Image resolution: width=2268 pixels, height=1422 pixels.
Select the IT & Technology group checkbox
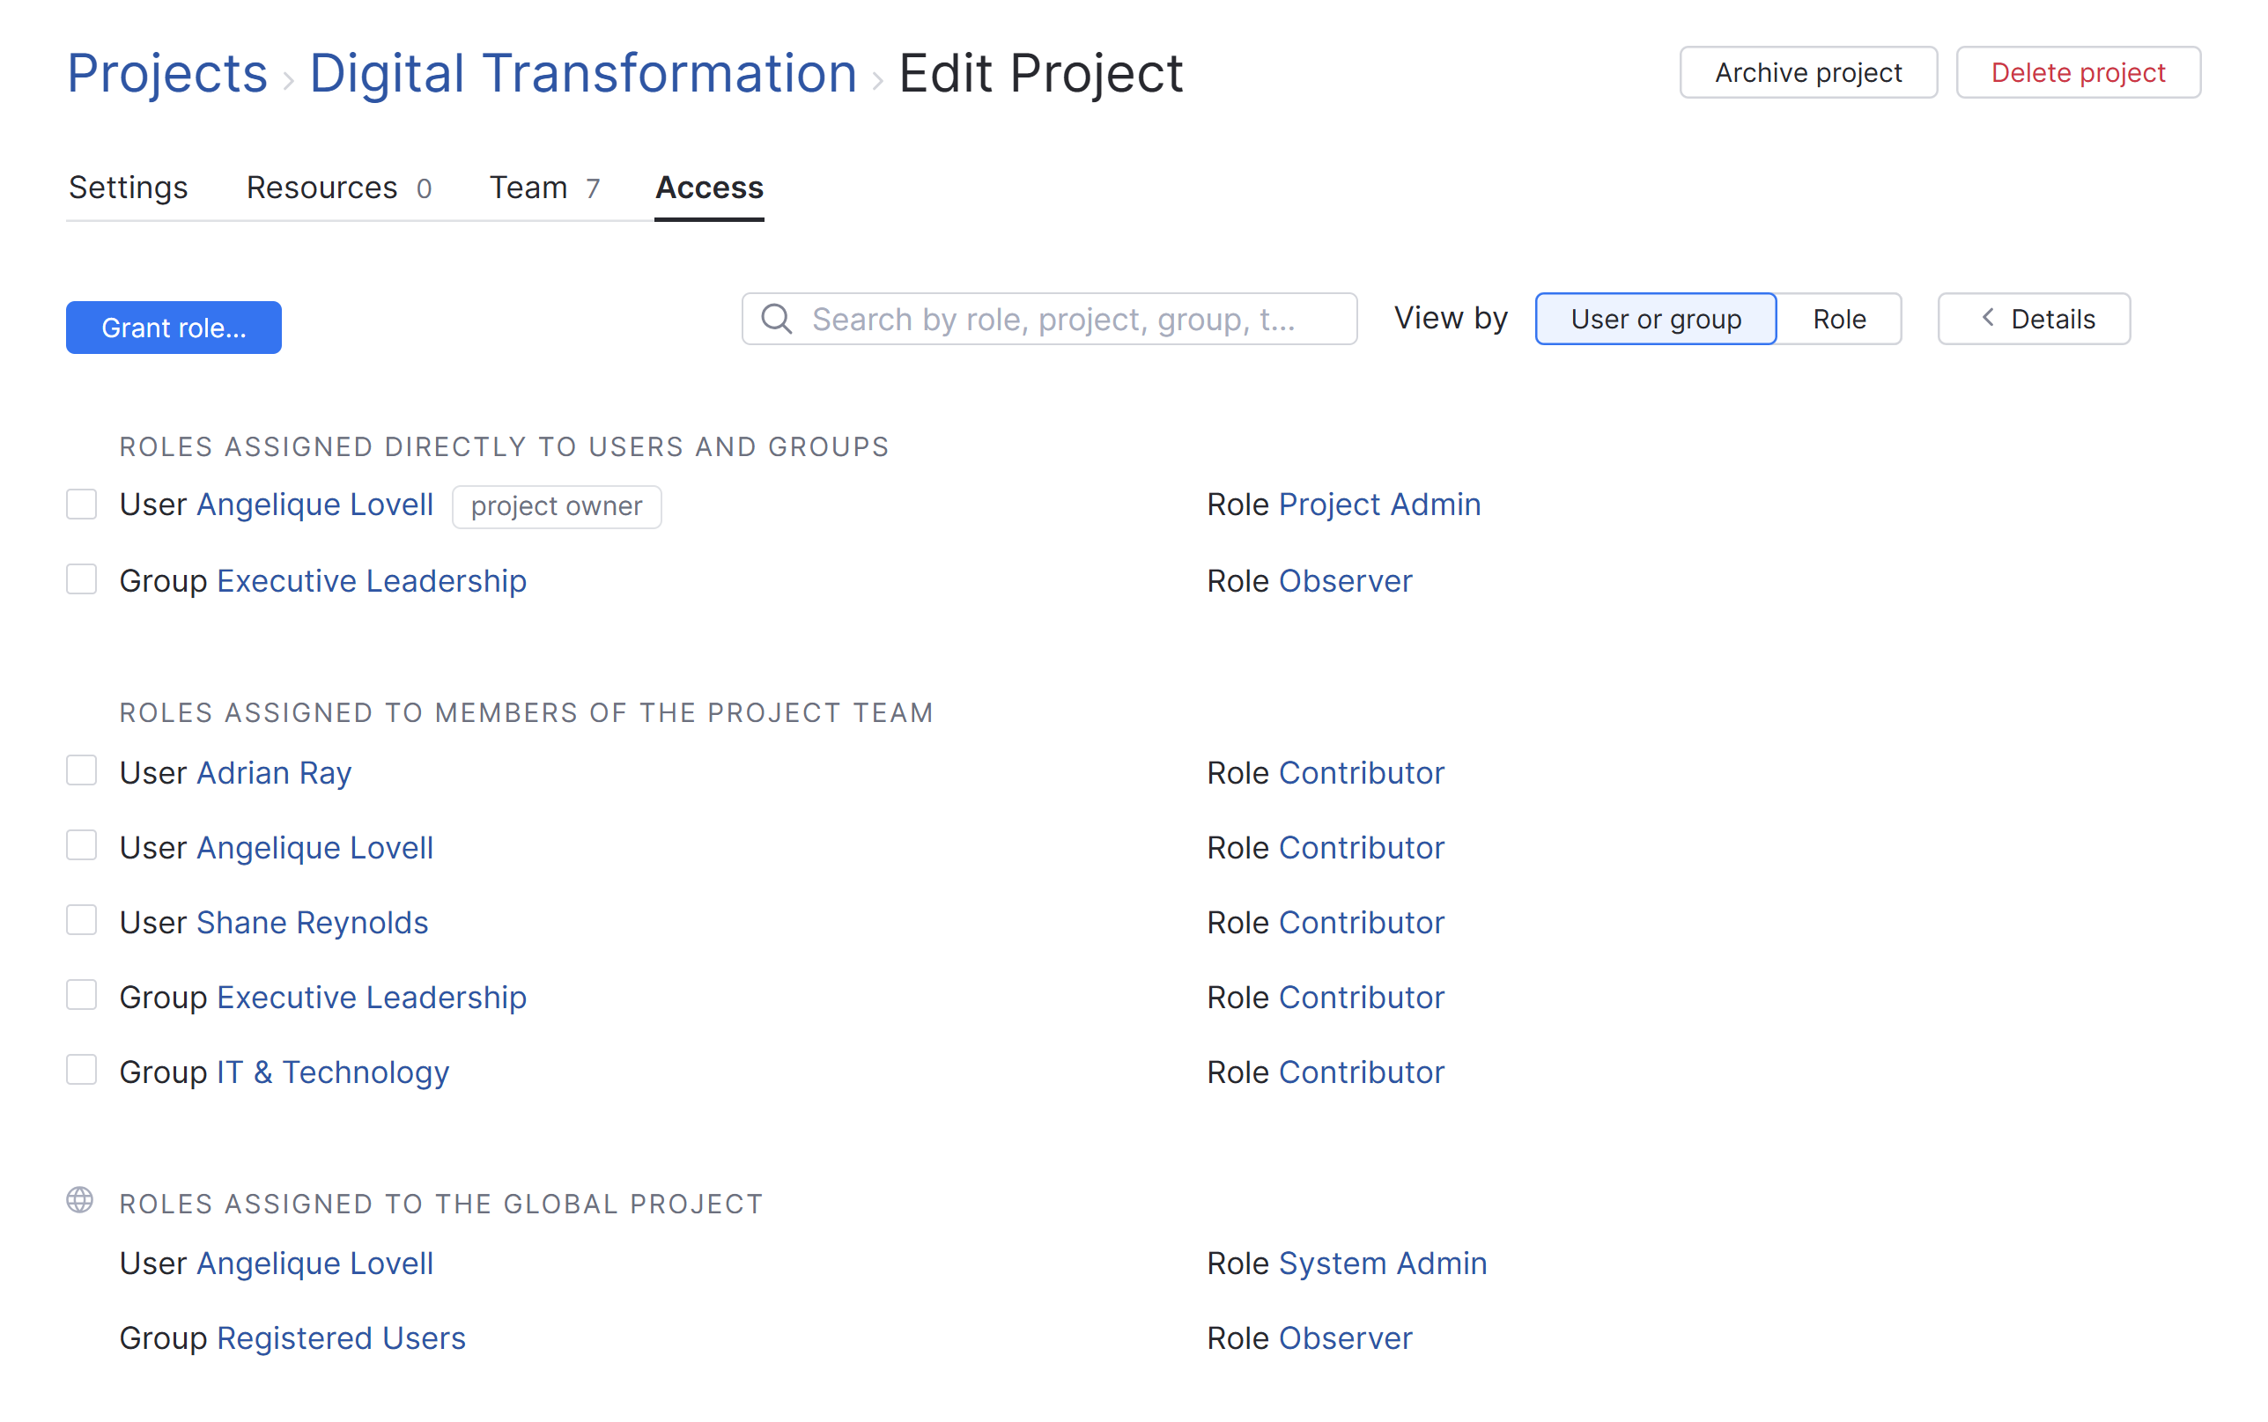[x=82, y=1071]
